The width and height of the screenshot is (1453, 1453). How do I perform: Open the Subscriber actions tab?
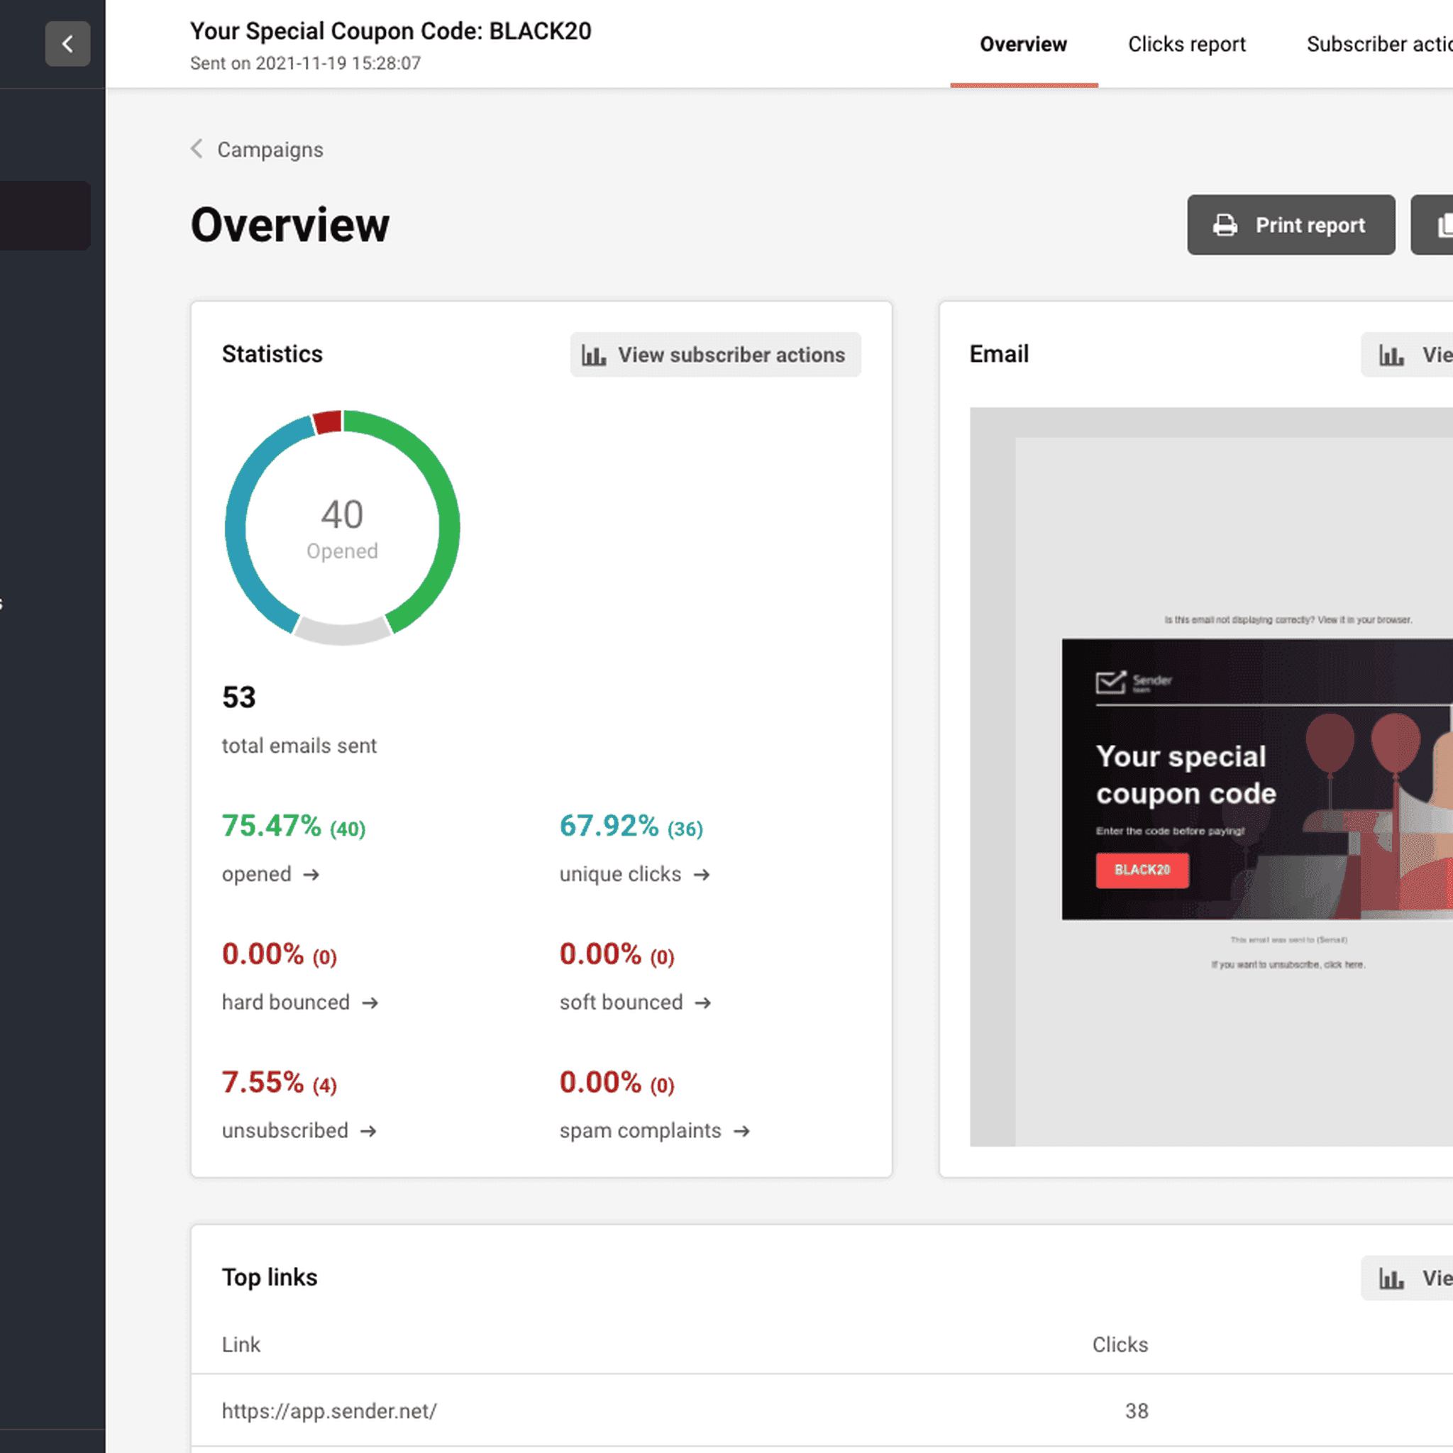pyautogui.click(x=1378, y=45)
